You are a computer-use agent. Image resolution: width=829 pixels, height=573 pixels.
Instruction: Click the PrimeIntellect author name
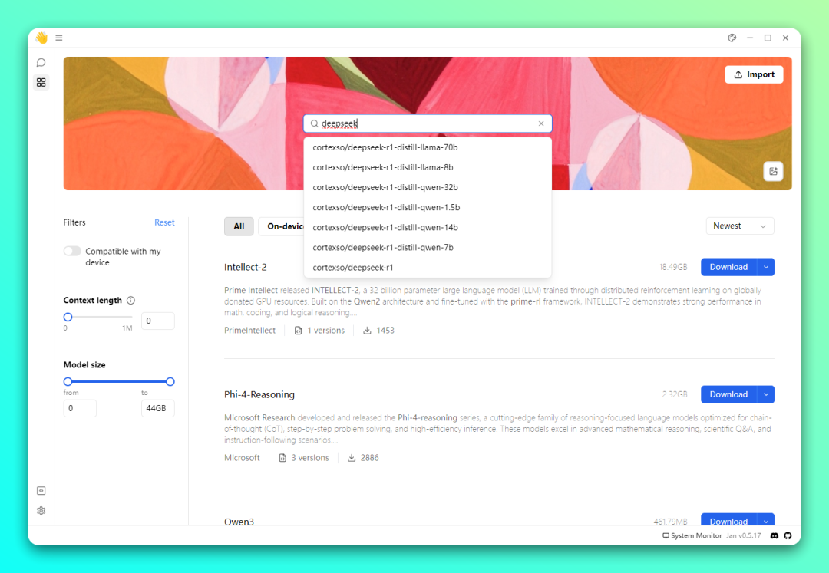click(249, 331)
